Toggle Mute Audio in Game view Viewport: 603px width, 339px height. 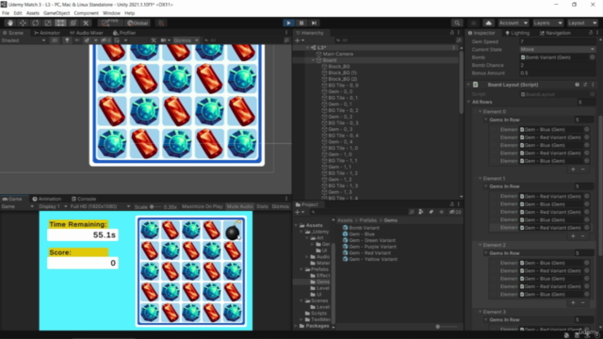coord(239,206)
